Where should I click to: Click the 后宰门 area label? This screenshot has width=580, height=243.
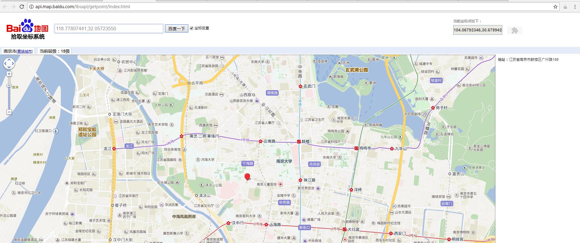tap(447, 204)
